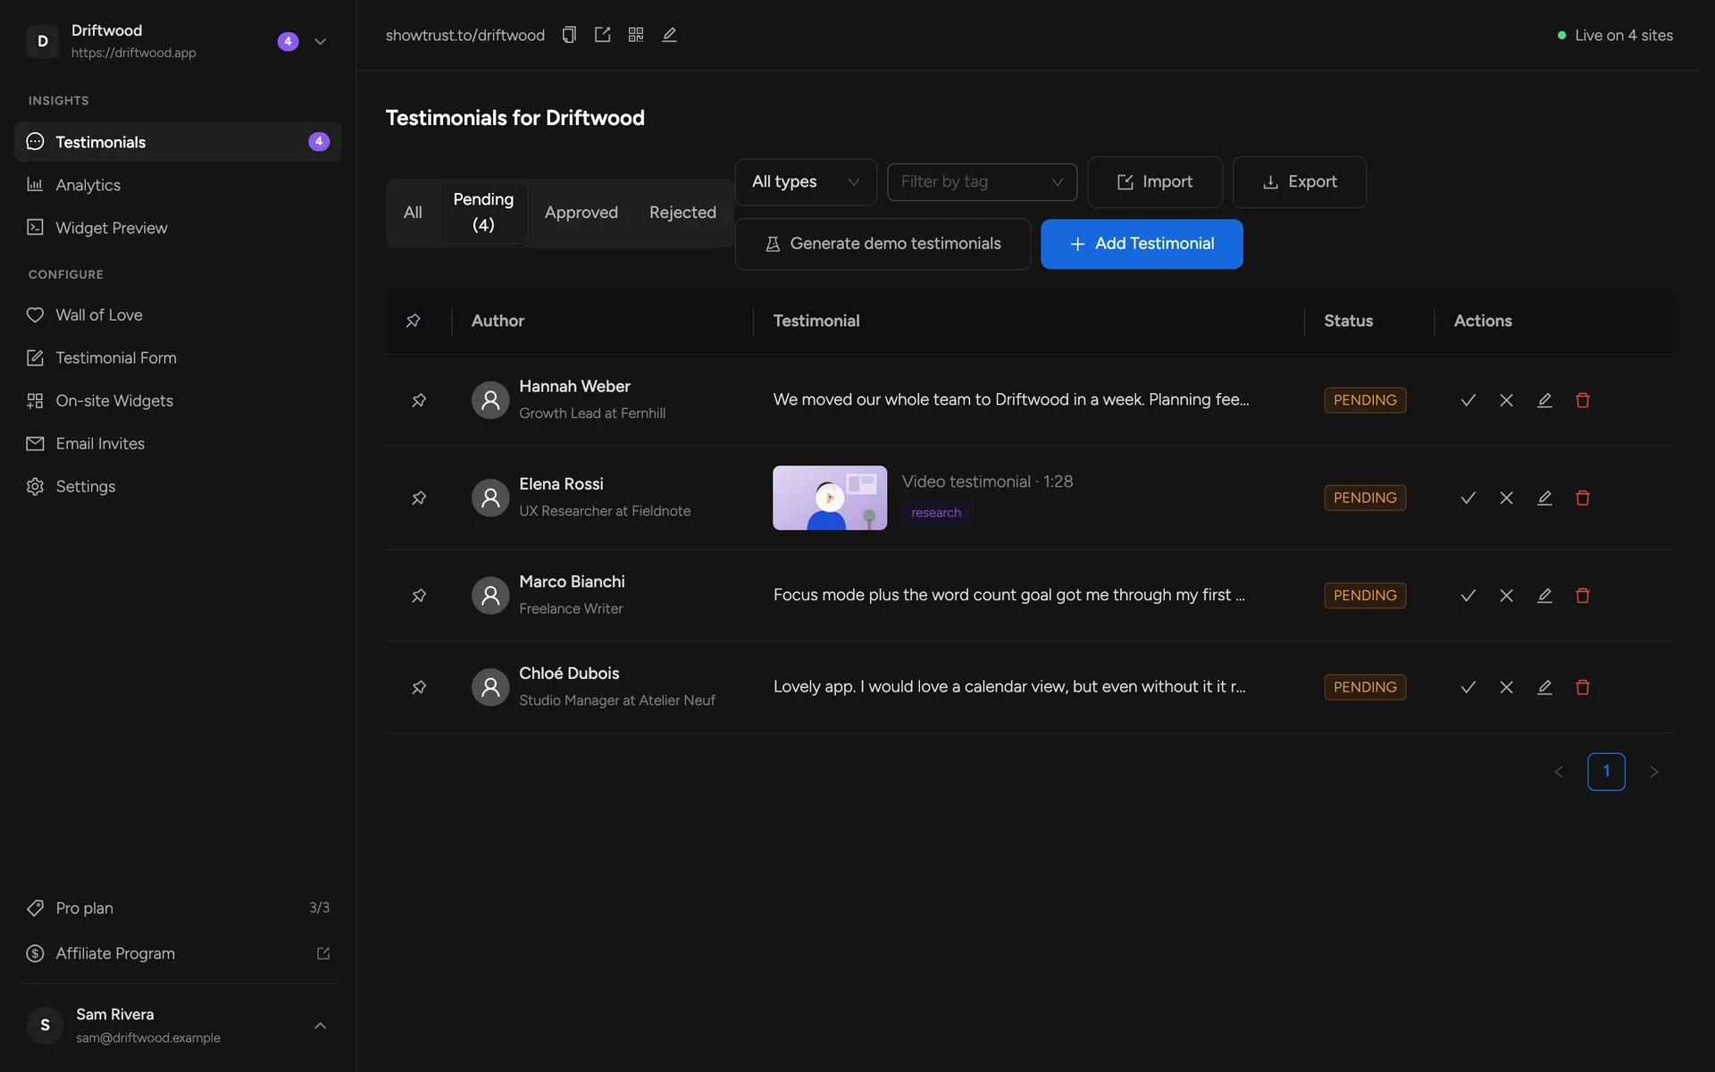Open Affiliate Program external link
This screenshot has width=1715, height=1072.
click(178, 953)
